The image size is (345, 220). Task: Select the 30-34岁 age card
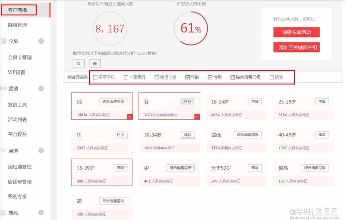169,139
